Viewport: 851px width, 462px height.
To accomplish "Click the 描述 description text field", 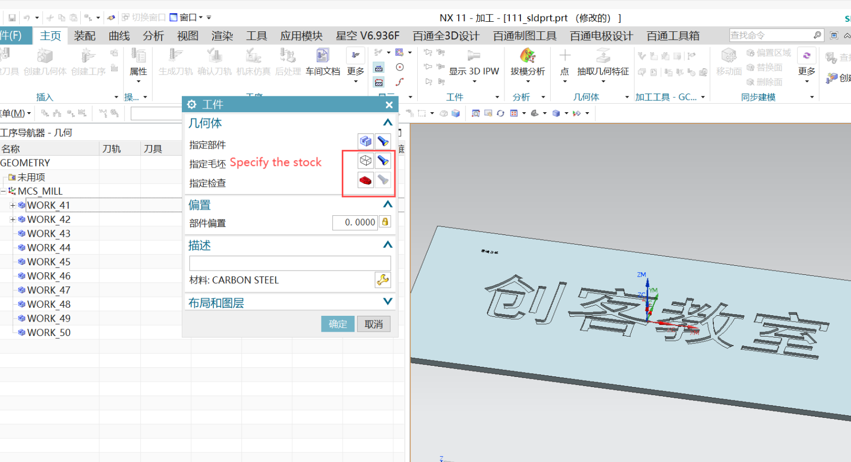I will click(290, 263).
